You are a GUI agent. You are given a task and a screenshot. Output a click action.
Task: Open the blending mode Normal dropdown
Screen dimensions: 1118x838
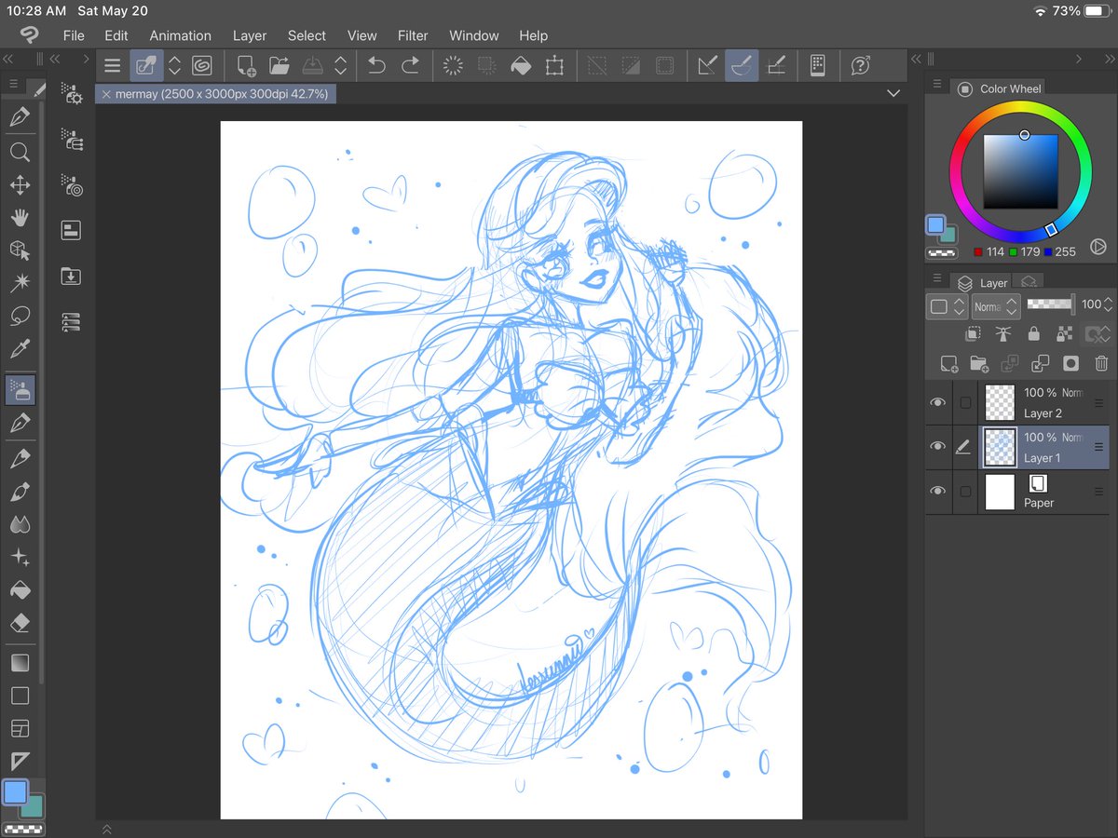994,306
